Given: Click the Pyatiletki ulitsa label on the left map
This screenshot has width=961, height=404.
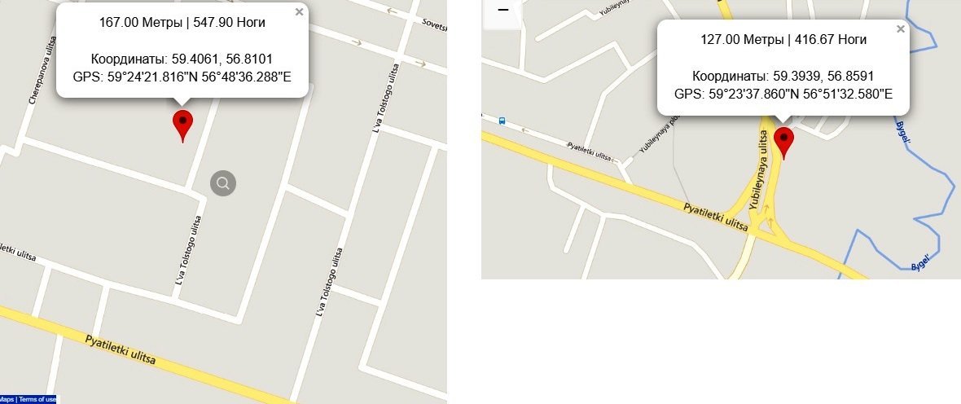Looking at the screenshot, I should pos(121,349).
